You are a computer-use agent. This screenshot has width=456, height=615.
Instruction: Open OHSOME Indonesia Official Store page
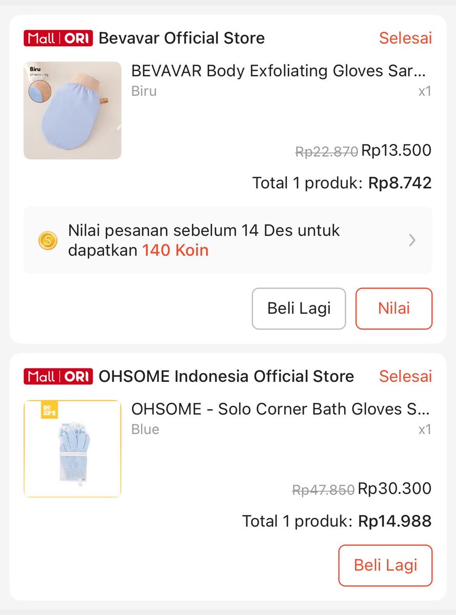point(226,376)
